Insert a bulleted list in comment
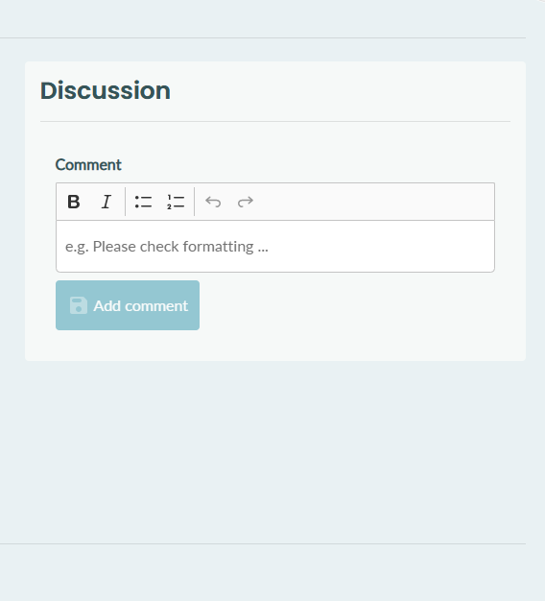 pyautogui.click(x=143, y=202)
